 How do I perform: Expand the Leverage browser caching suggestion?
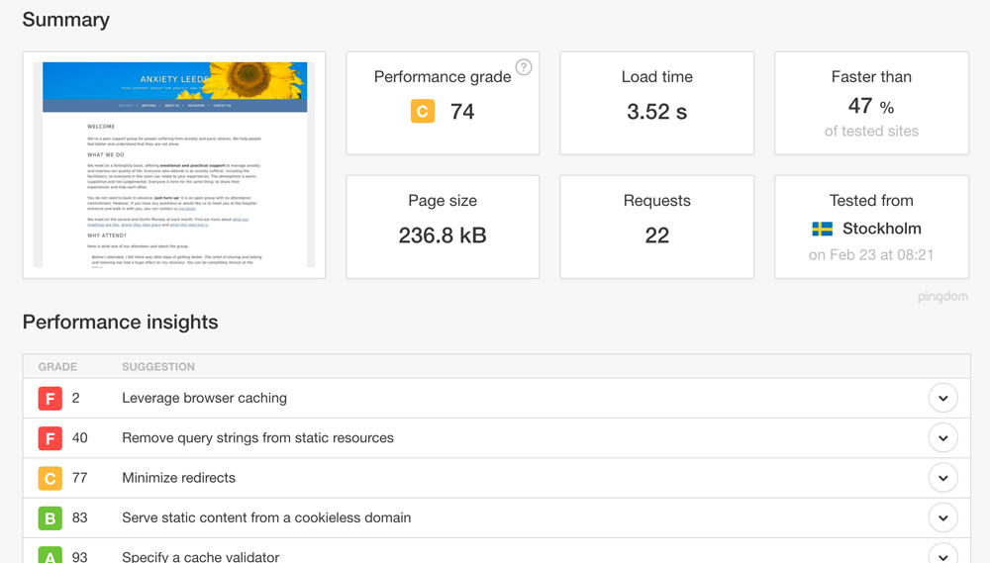[942, 398]
